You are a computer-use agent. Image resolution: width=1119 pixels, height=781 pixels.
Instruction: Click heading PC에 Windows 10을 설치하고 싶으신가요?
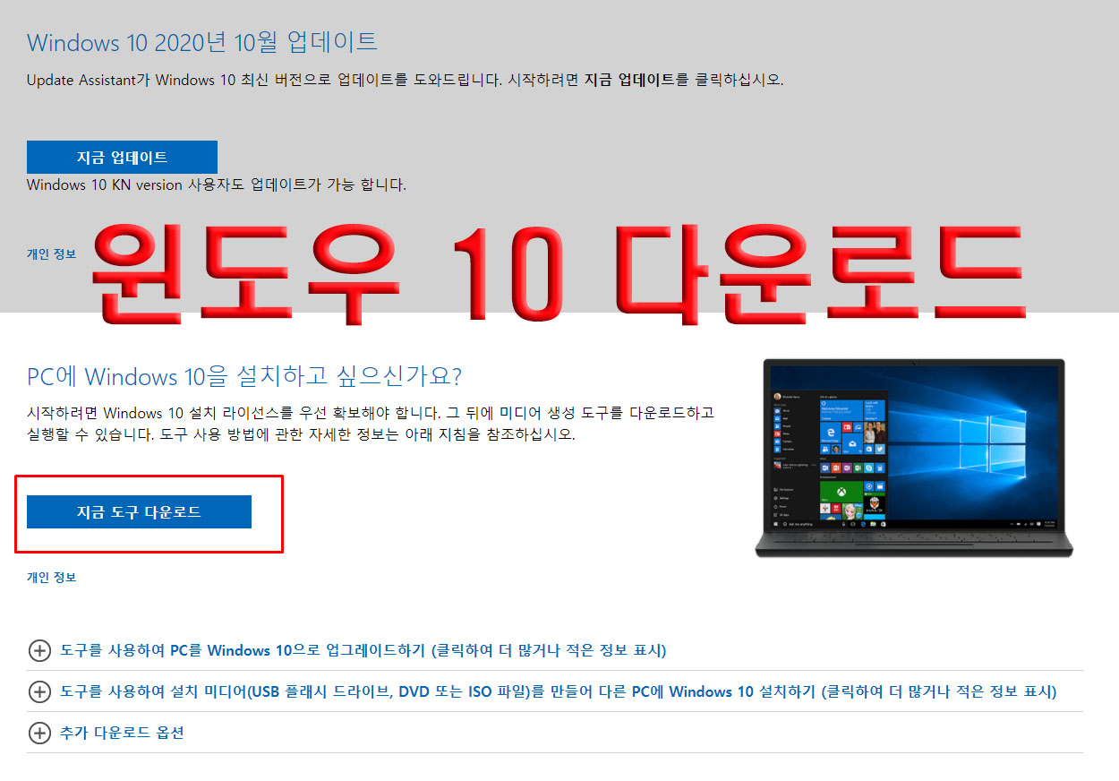(x=244, y=376)
